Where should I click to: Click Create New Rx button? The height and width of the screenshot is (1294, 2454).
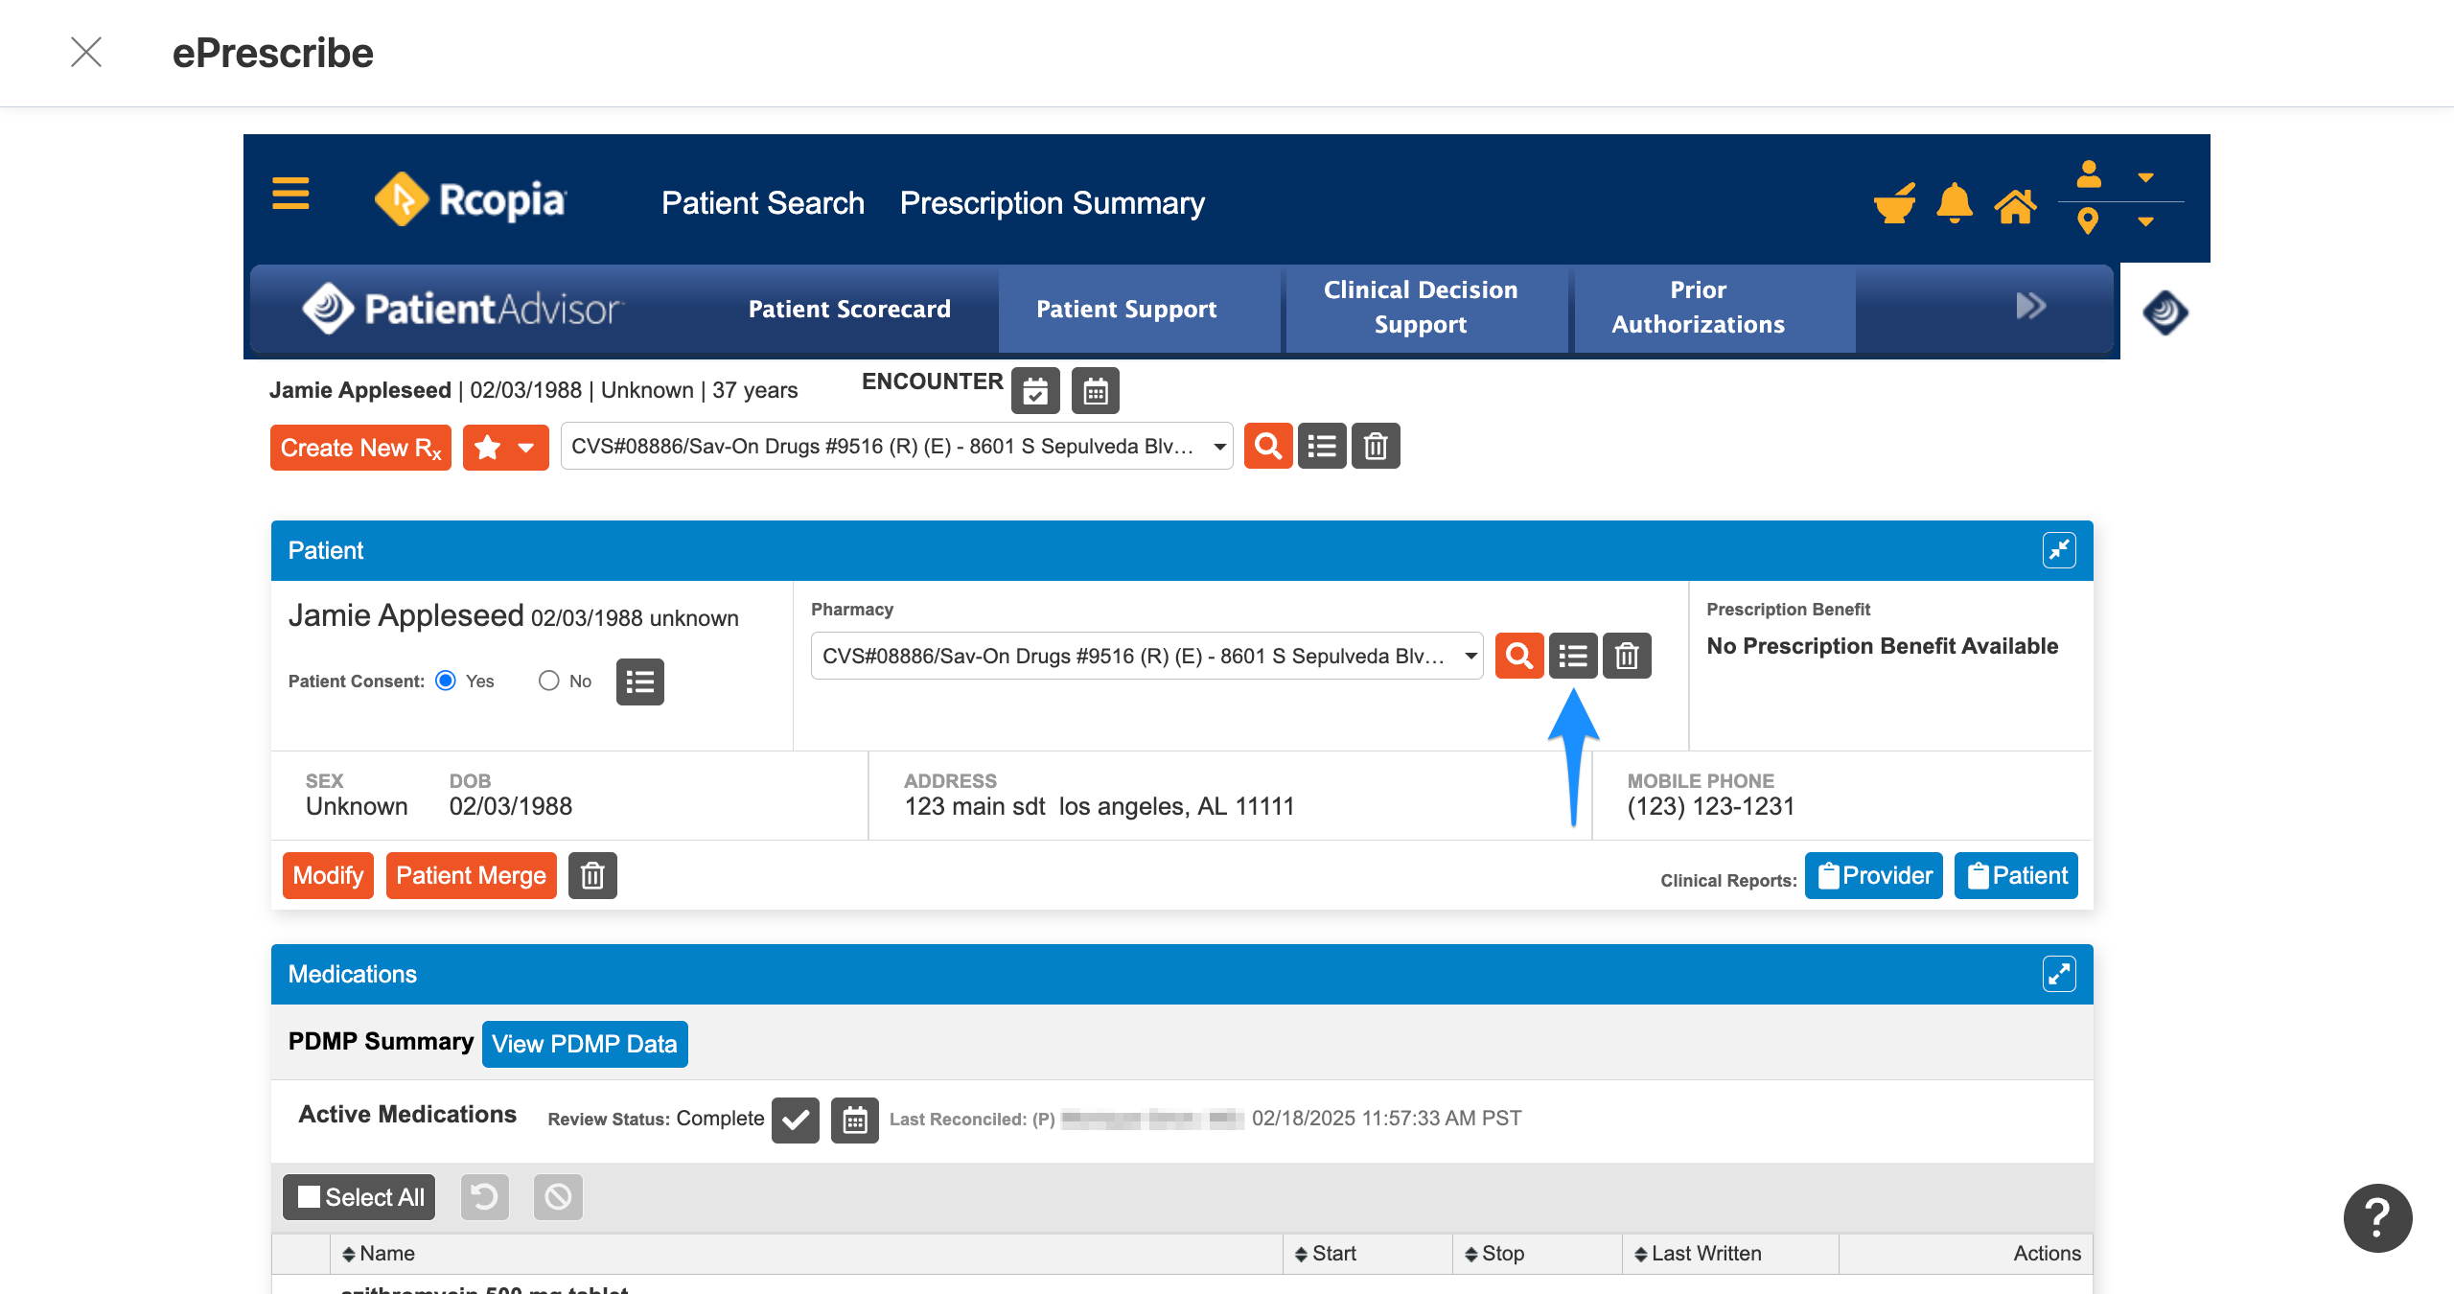pos(360,448)
